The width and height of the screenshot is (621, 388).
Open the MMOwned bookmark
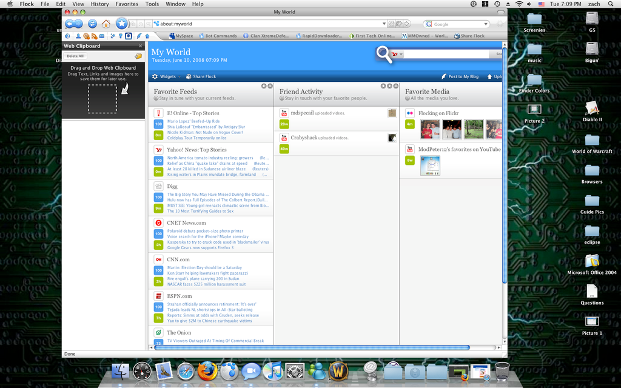click(x=425, y=36)
